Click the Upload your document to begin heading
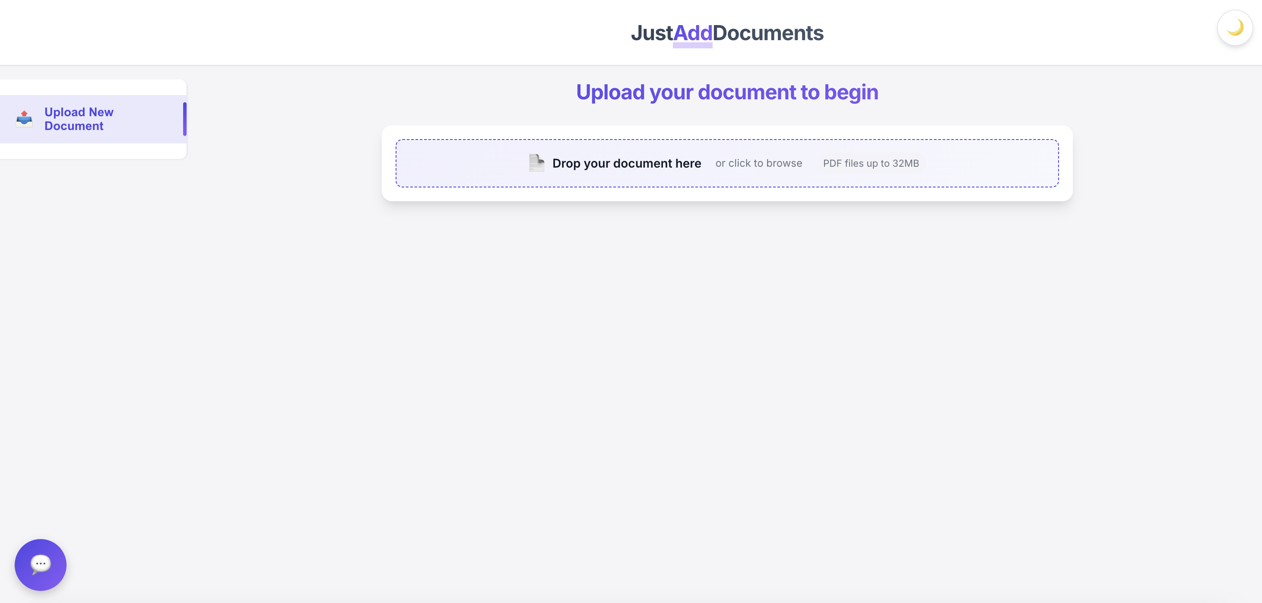Viewport: 1262px width, 603px height. coord(727,92)
